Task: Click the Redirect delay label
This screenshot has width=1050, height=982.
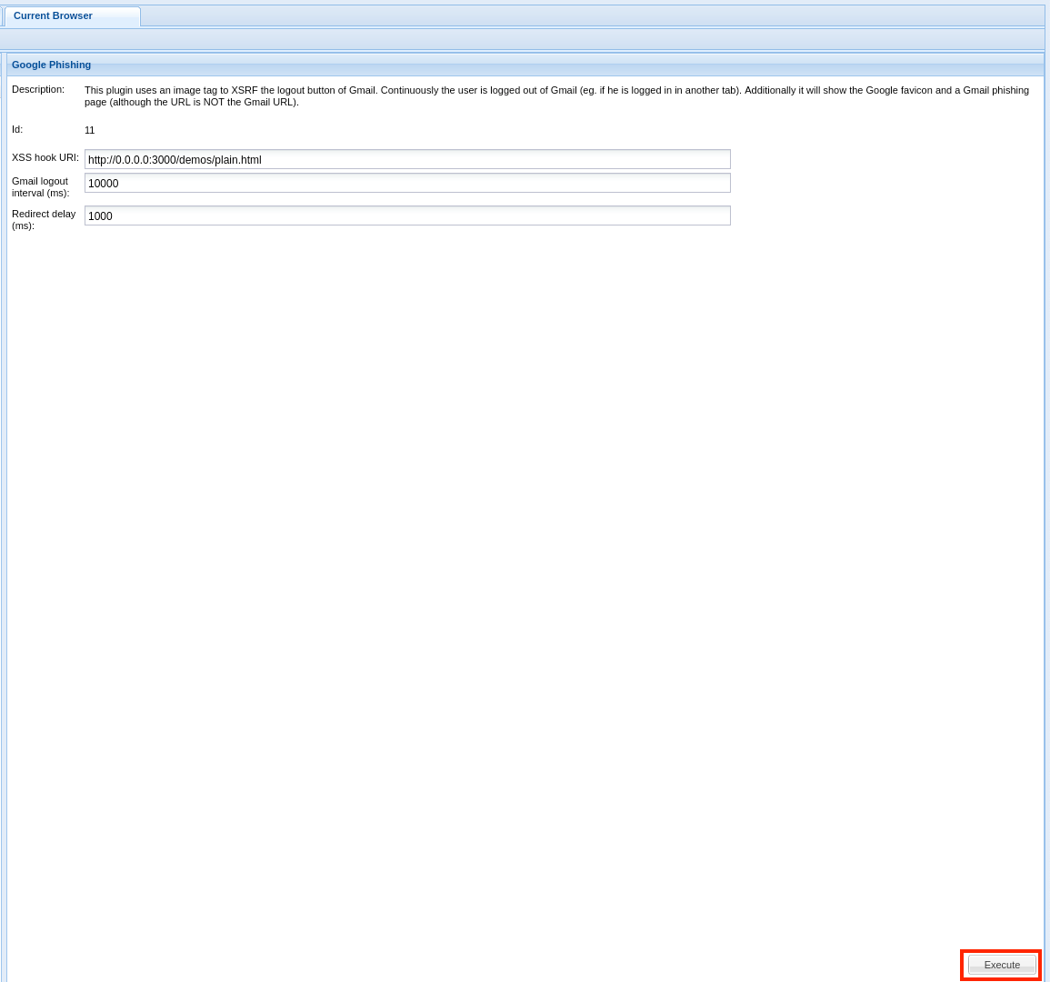Action: click(44, 219)
